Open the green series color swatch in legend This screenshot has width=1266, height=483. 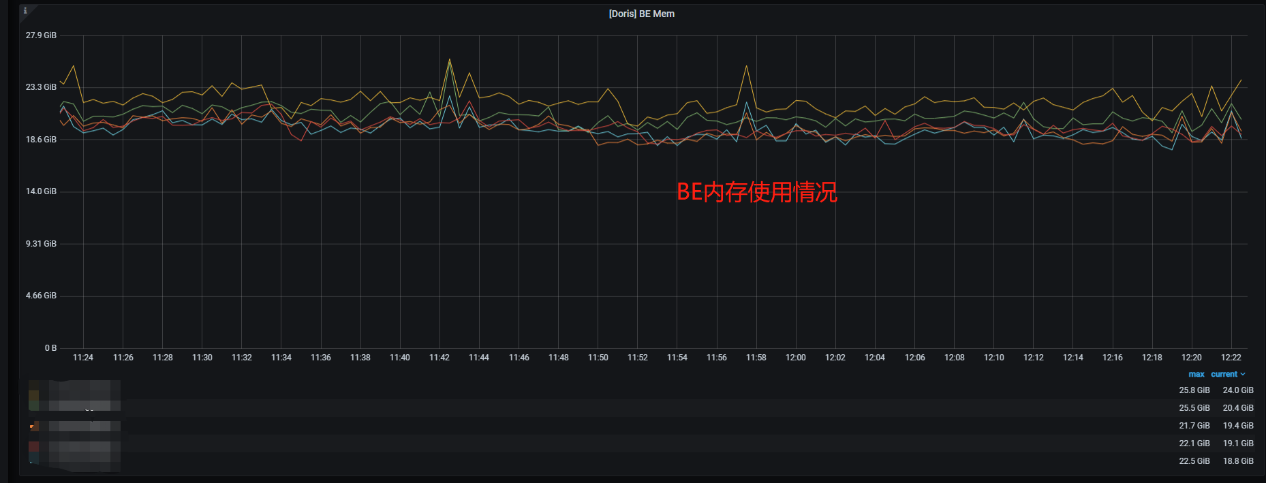click(x=33, y=406)
